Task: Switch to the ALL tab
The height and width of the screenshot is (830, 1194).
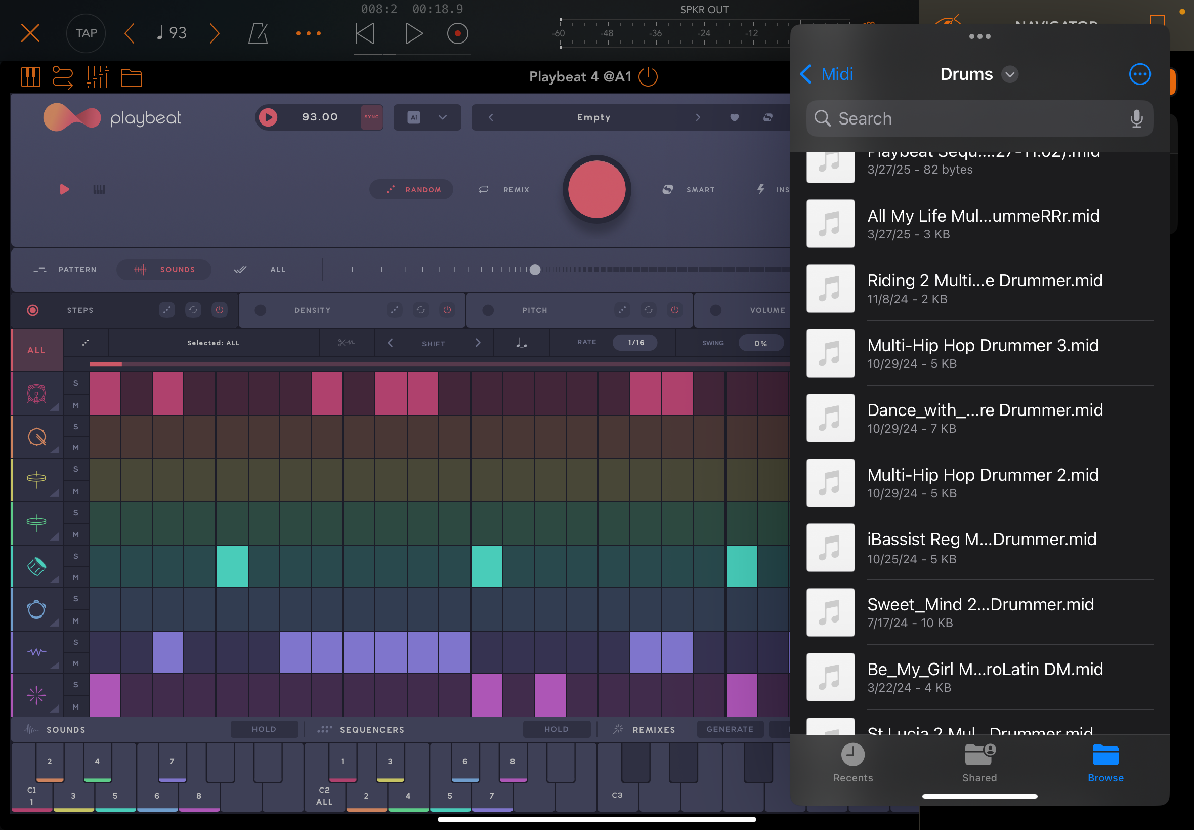Action: click(260, 269)
